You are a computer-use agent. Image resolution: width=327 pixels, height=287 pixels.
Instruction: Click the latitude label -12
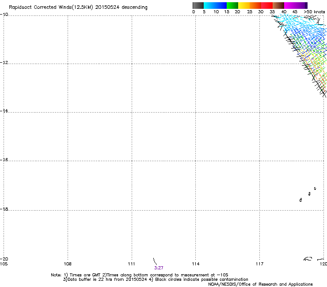coord(4,63)
